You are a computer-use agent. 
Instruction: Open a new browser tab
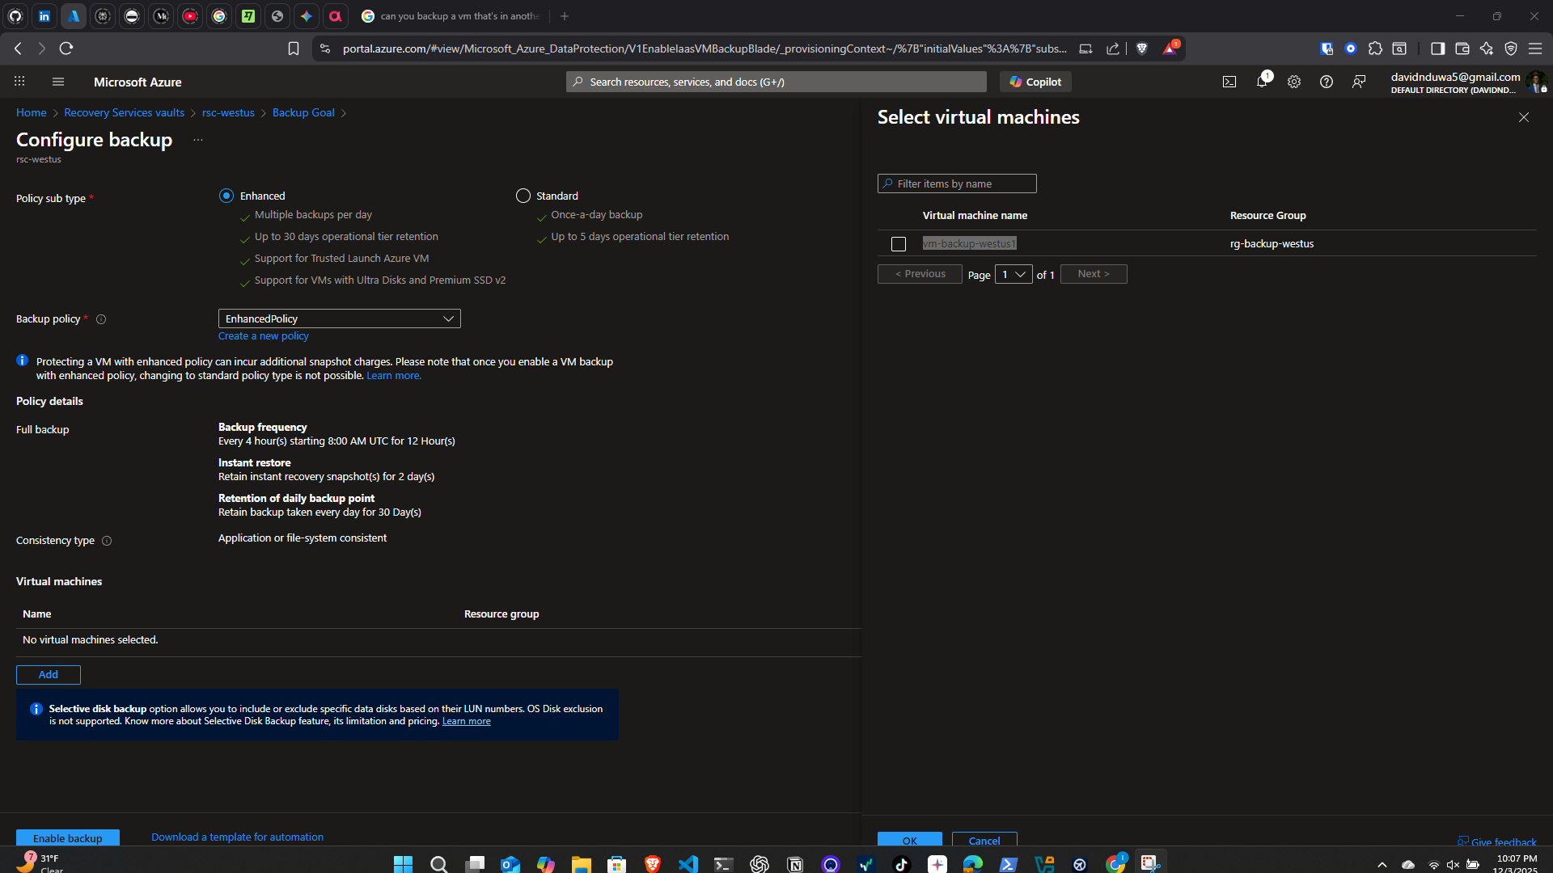pos(565,16)
